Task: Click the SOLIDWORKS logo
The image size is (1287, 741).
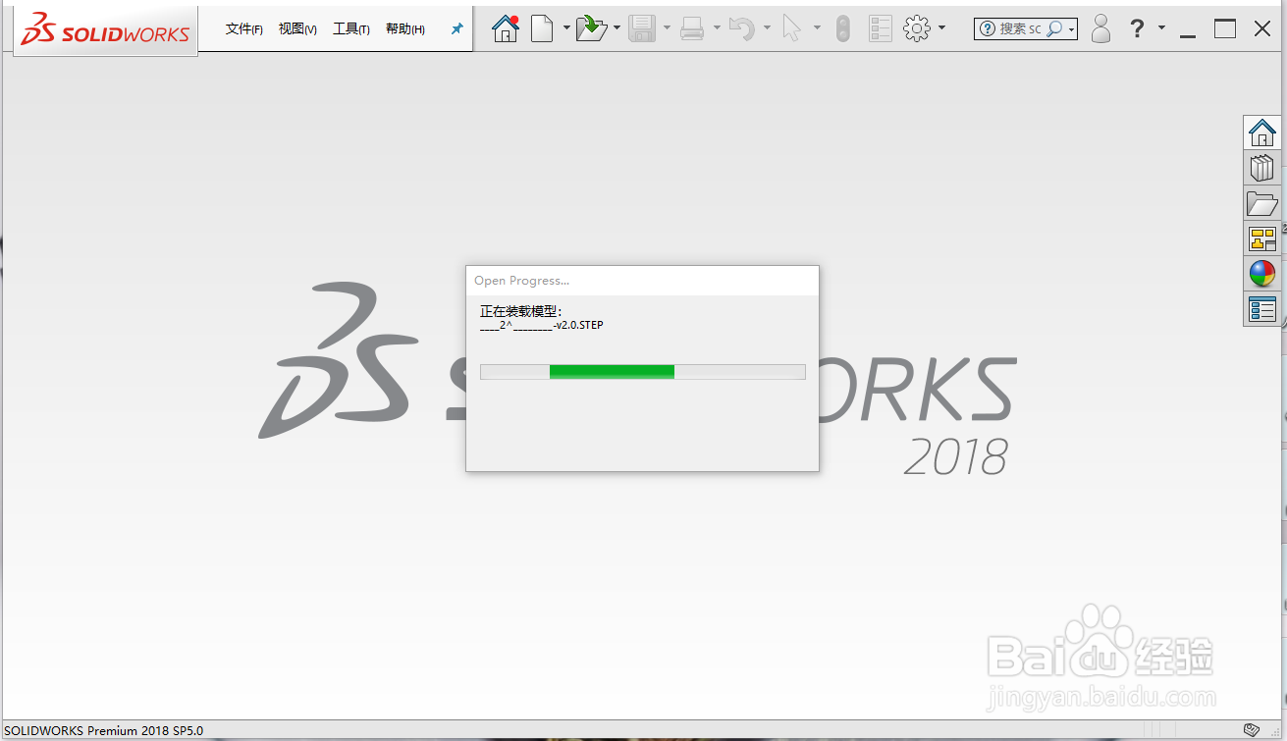Action: point(105,30)
